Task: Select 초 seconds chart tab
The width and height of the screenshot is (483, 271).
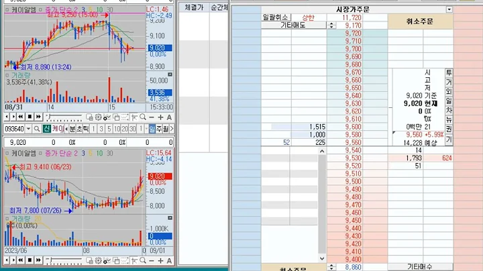Action: click(x=79, y=129)
